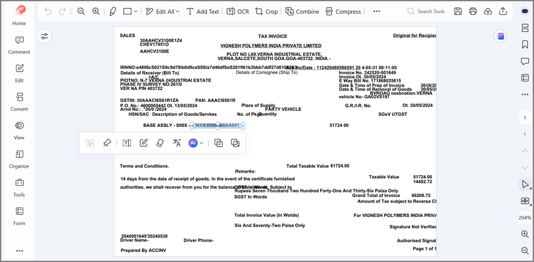Zoom out with bottom-right magnifier
The width and height of the screenshot is (534, 262).
pyautogui.click(x=525, y=251)
